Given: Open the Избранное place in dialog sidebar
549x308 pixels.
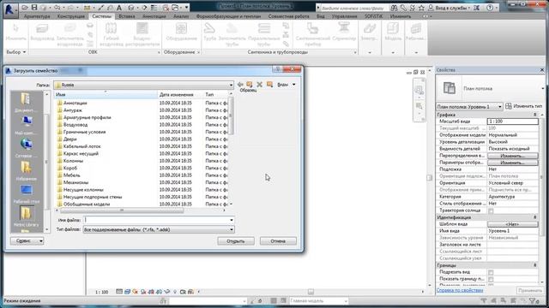Looking at the screenshot, I should (27, 171).
